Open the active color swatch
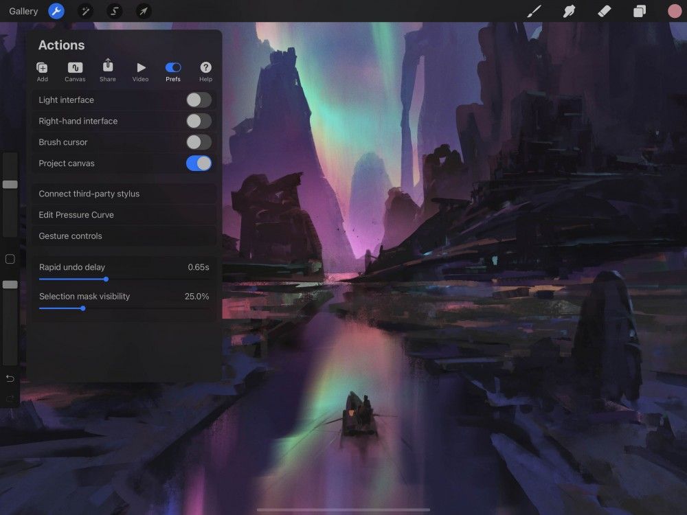This screenshot has width=687, height=515. [674, 11]
